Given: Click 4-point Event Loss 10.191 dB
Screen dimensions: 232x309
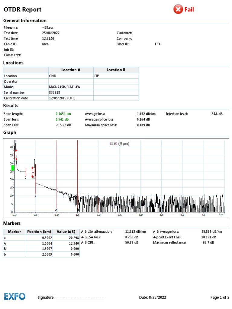Looking at the screenshot, I should click(208, 237).
